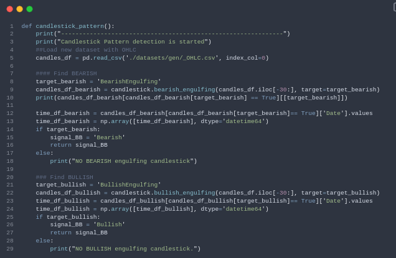Click the red close window button
Image resolution: width=396 pixels, height=258 pixels.
click(9, 9)
